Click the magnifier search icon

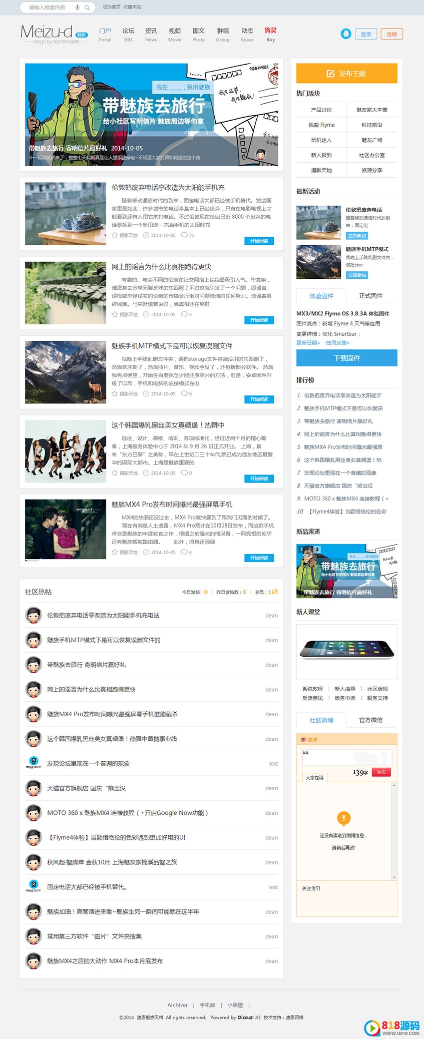tap(87, 8)
